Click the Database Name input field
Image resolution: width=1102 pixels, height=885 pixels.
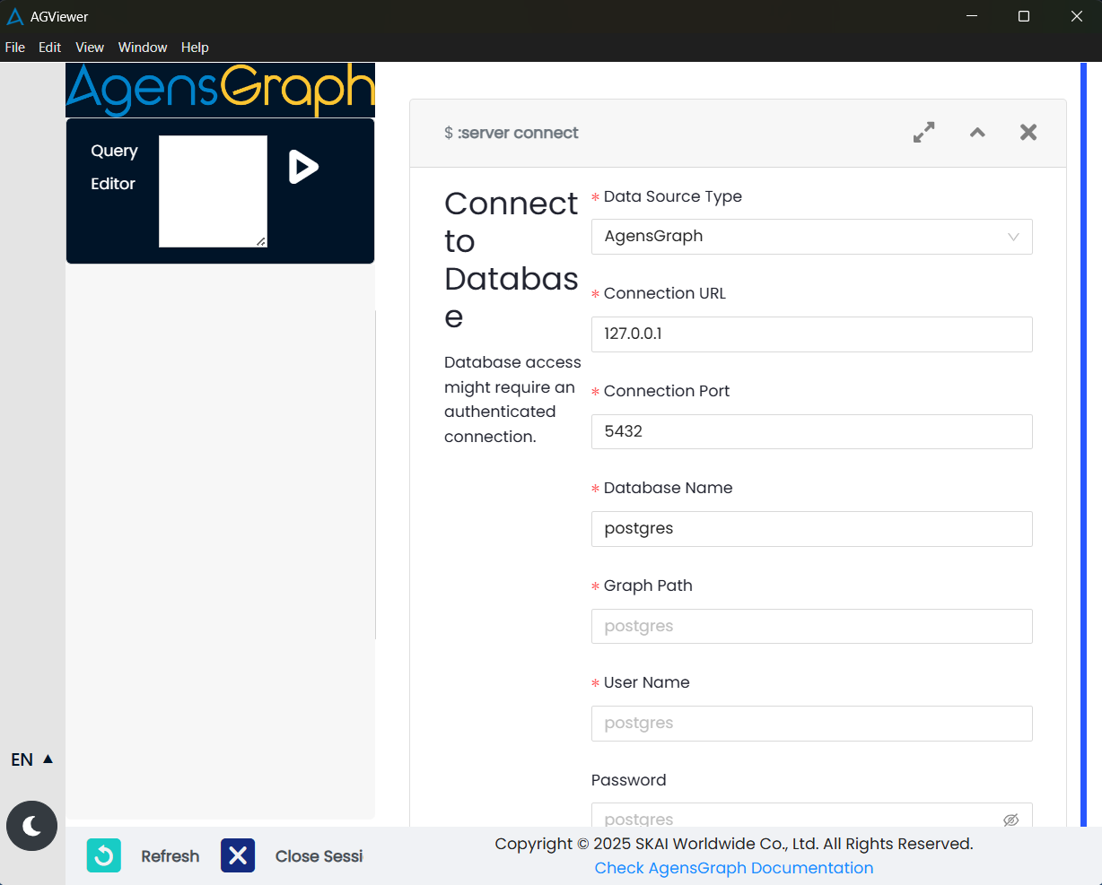pos(812,529)
